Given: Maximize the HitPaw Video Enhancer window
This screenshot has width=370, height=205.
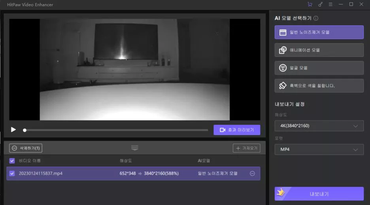Looking at the screenshot, I should [351, 4].
